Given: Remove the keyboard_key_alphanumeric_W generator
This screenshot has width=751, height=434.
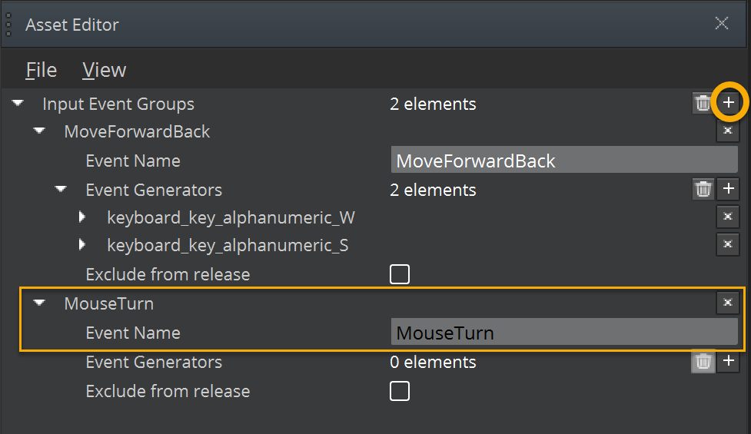Looking at the screenshot, I should point(727,217).
